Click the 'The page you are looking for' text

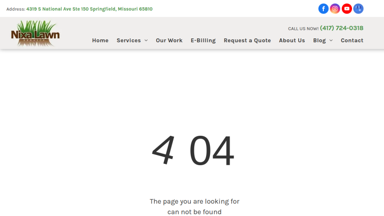tap(195, 201)
